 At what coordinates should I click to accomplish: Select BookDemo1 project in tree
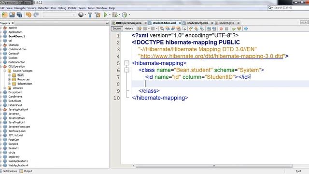[x=16, y=36]
